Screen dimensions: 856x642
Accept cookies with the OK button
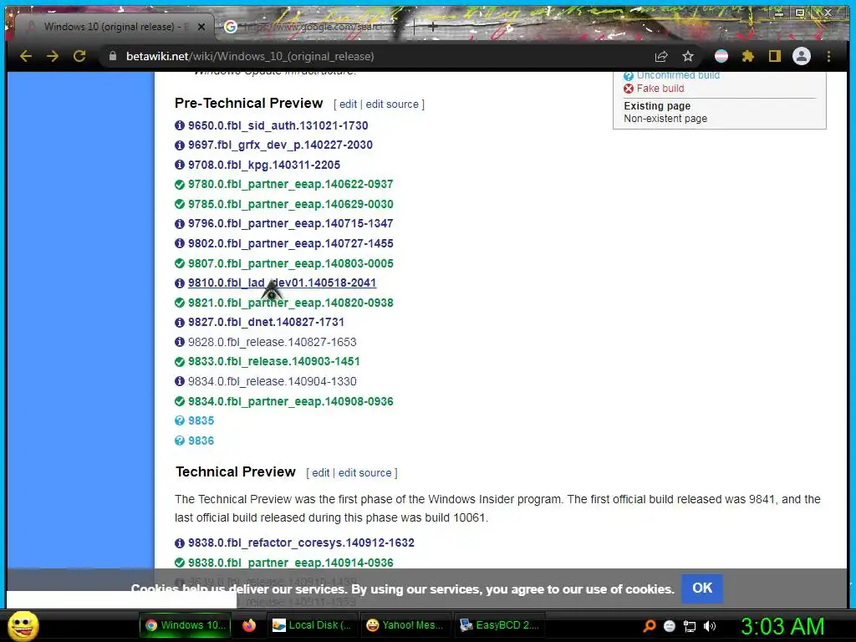702,588
